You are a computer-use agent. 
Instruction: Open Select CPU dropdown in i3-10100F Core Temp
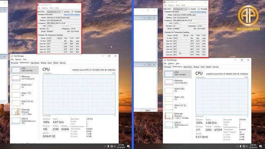54,12
